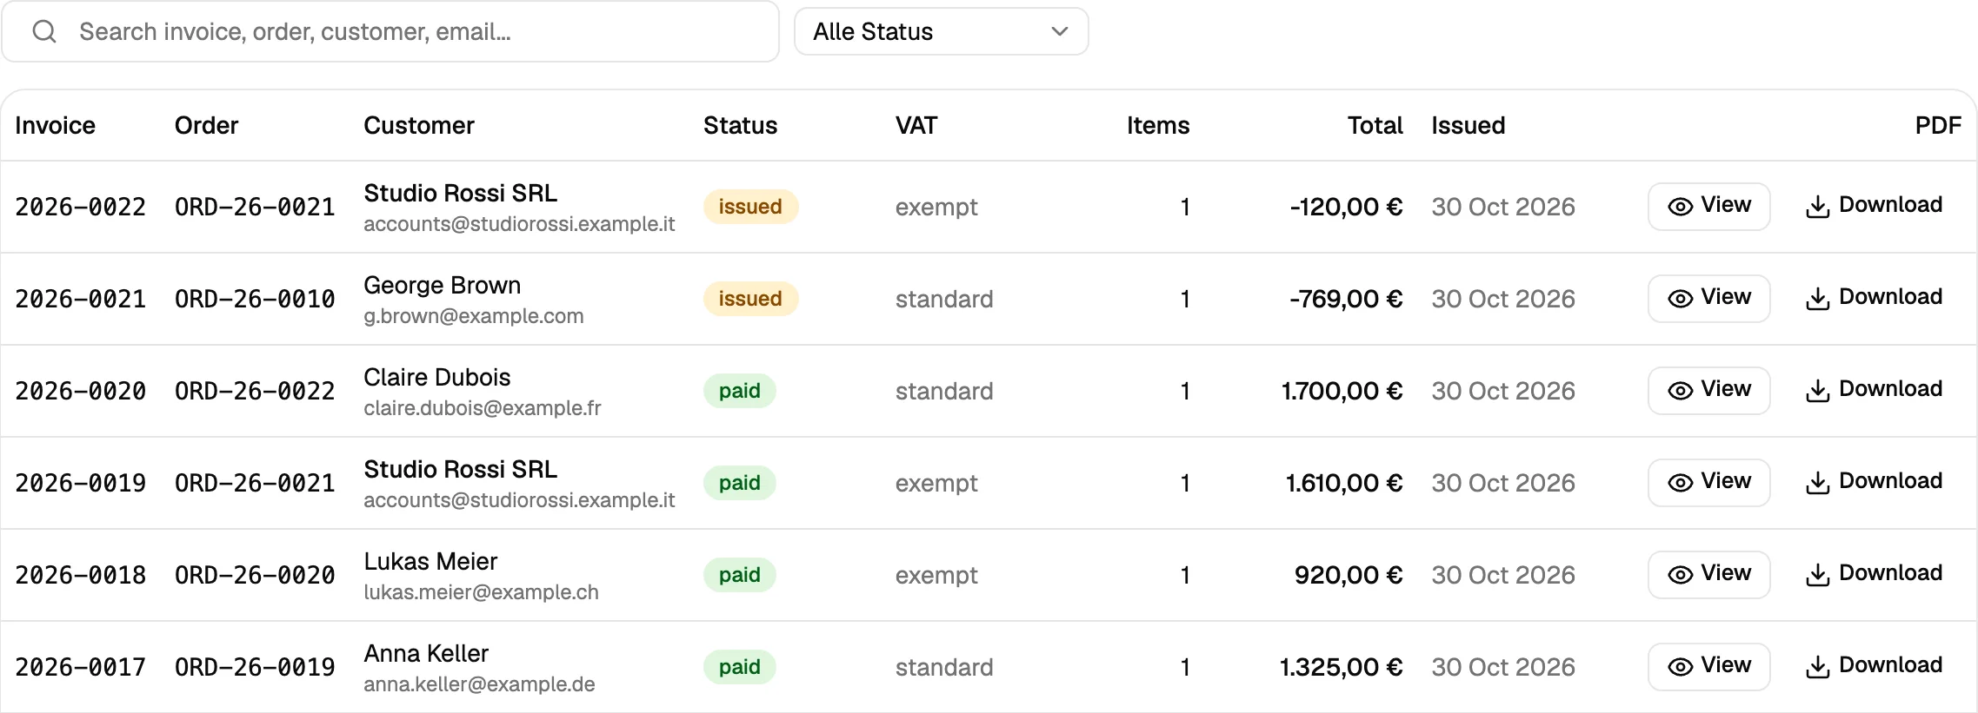Focus the invoice search field
This screenshot has height=713, width=1978.
click(x=390, y=32)
